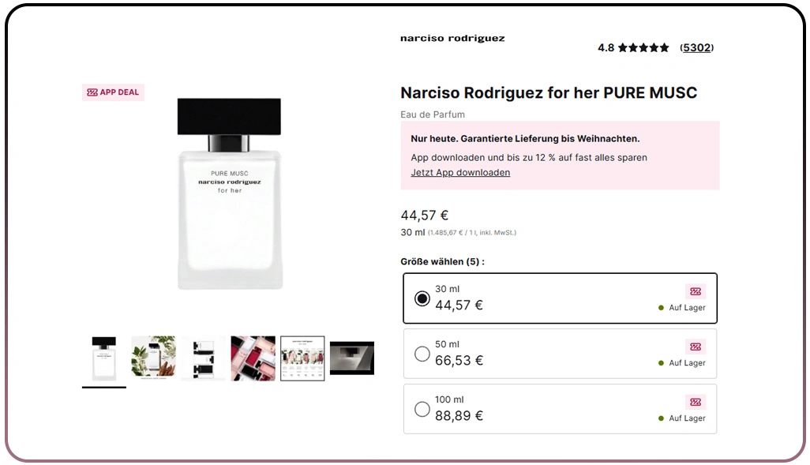Select the 30 ml radio button
Viewport: 810px width, 465px height.
click(x=422, y=298)
